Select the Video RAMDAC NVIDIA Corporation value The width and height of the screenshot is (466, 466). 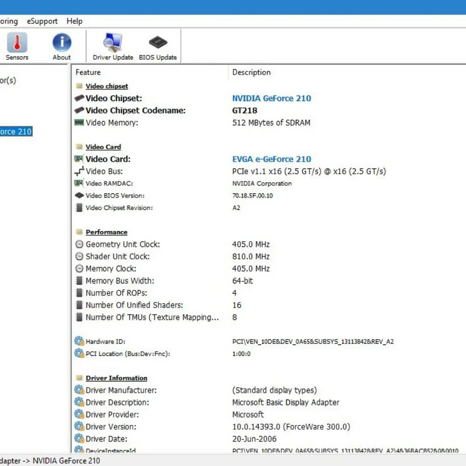click(x=262, y=183)
